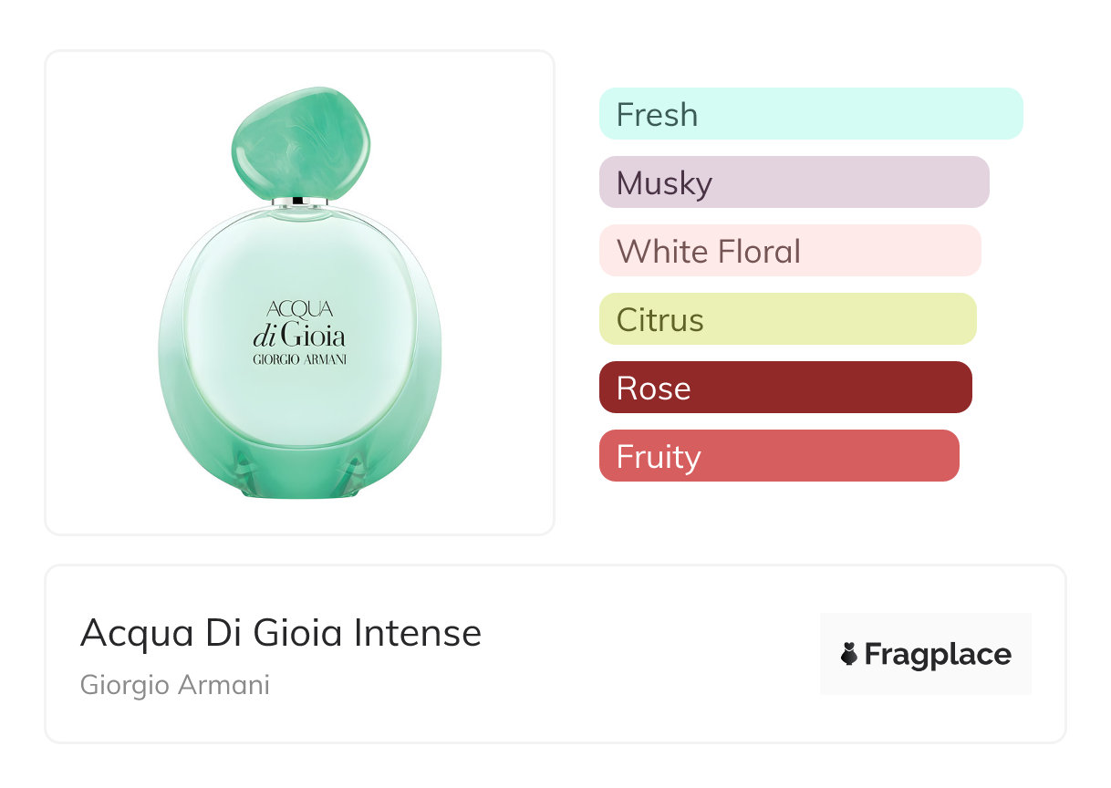Click the bottle's glass area above the label
The width and height of the screenshot is (1111, 788).
coord(299,255)
